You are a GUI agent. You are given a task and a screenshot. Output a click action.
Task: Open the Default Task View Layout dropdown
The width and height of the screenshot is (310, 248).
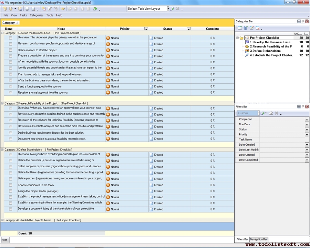coord(168,9)
